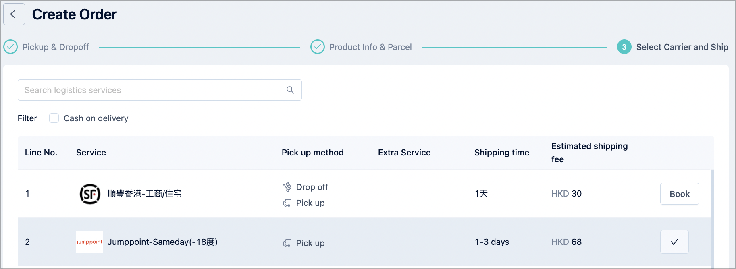The width and height of the screenshot is (736, 269).
Task: Toggle the selected checkmark for Jumppoint-Sameday
Action: 674,242
